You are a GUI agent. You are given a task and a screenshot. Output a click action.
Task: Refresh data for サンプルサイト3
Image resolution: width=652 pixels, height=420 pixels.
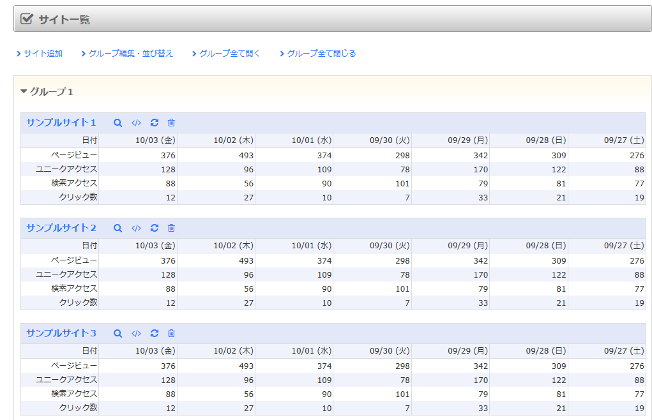click(154, 333)
